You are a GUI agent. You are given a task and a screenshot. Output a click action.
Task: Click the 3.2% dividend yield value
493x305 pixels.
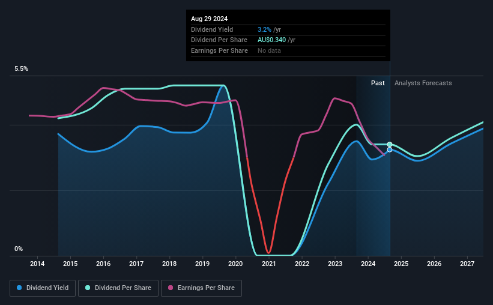pos(264,29)
